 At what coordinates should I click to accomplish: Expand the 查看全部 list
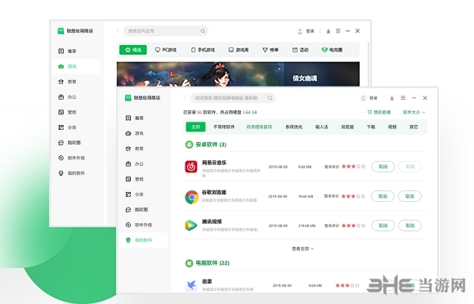point(302,248)
